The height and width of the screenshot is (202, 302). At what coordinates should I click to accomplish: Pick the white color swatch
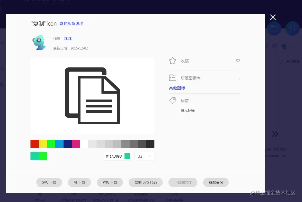[84, 144]
